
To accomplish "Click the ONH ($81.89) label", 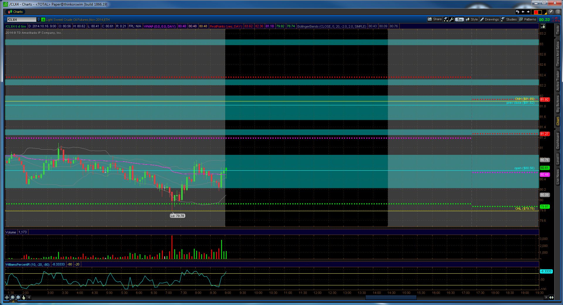I will click(525, 99).
